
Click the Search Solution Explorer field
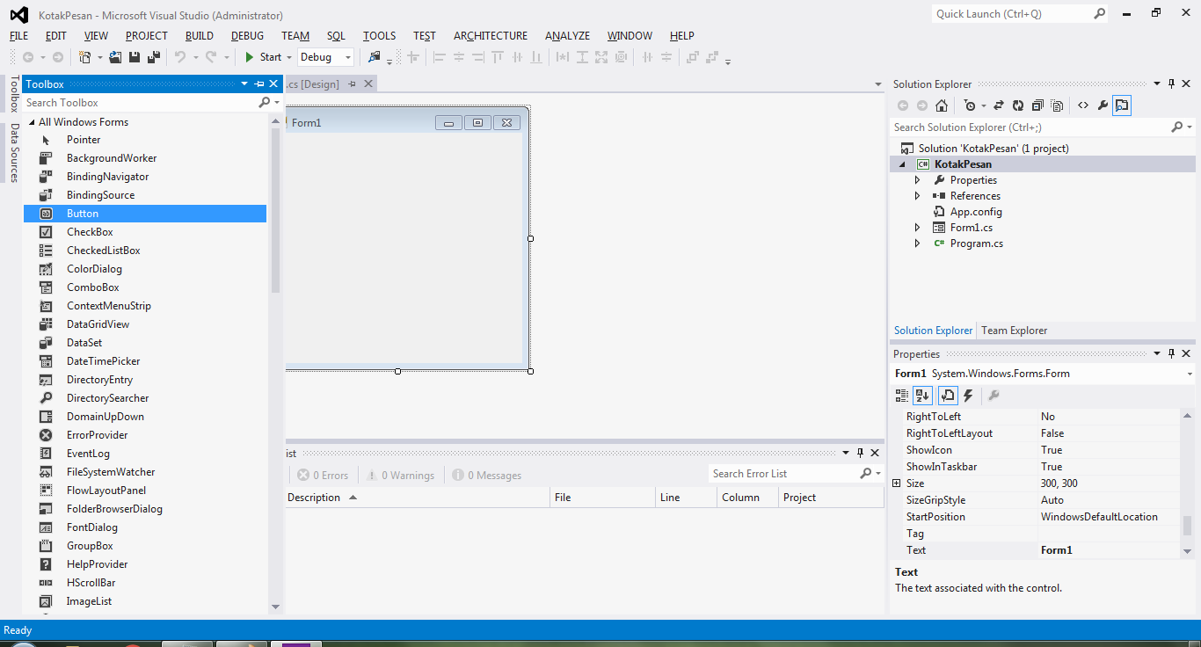(1030, 127)
